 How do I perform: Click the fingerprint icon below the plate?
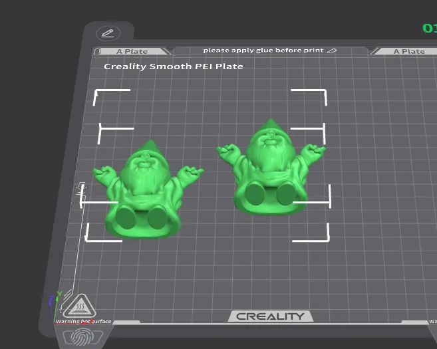point(82,337)
